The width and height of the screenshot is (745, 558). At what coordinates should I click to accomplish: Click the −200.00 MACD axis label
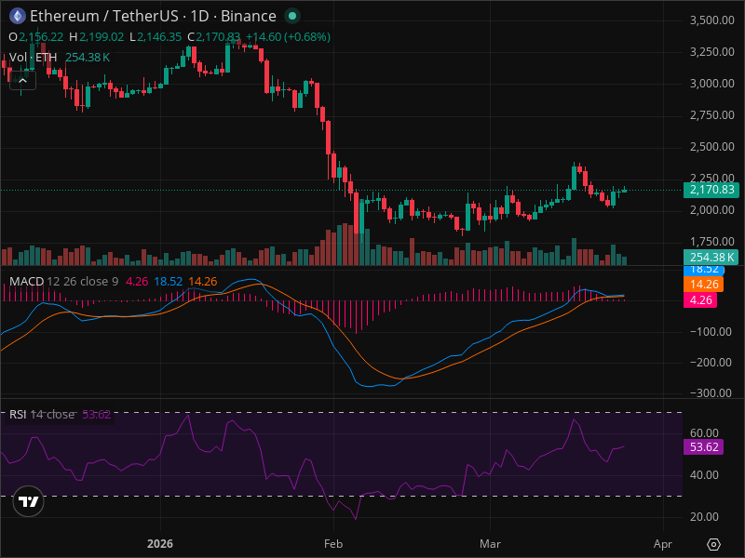click(711, 363)
